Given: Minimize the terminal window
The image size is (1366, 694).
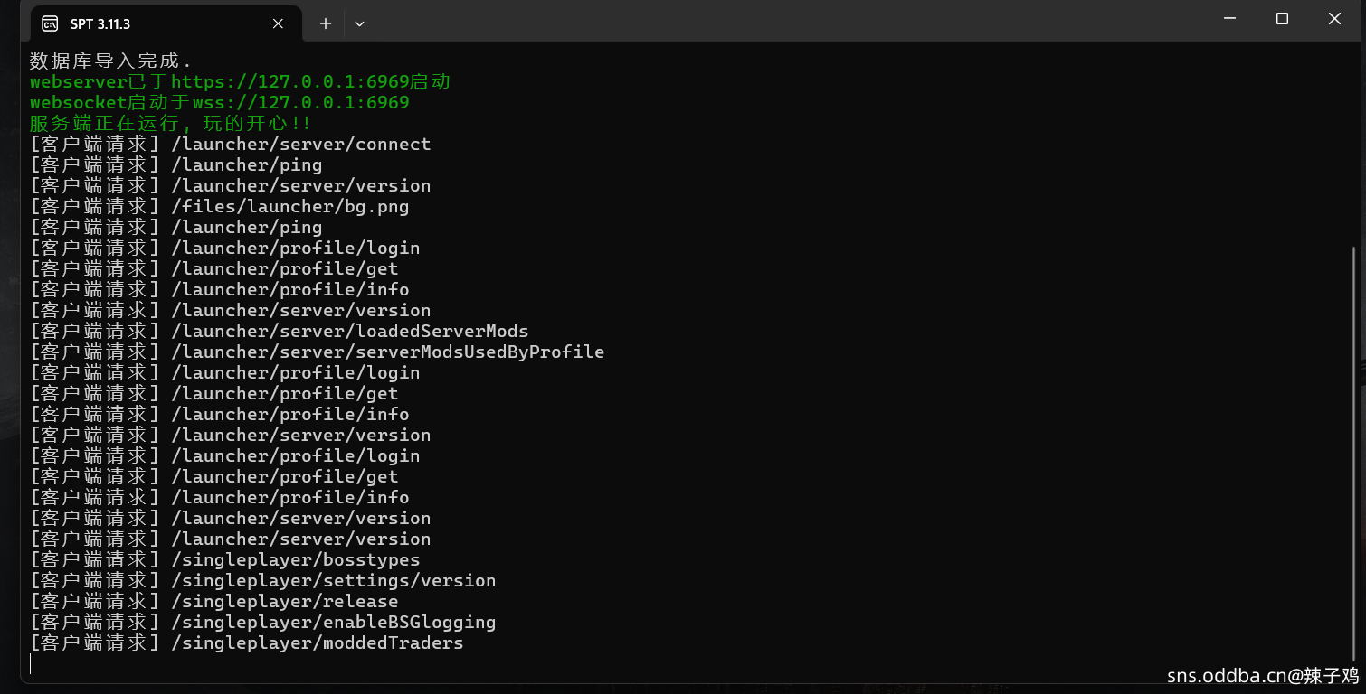Looking at the screenshot, I should [1229, 18].
